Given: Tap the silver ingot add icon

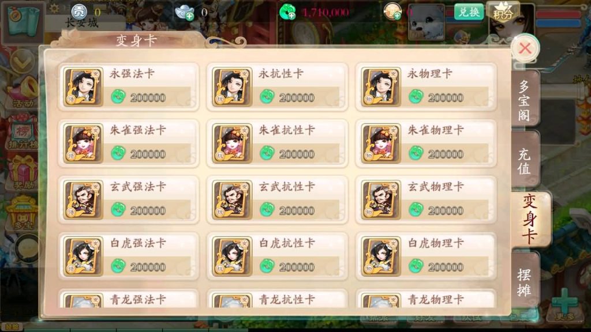Looking at the screenshot, I should point(185,13).
